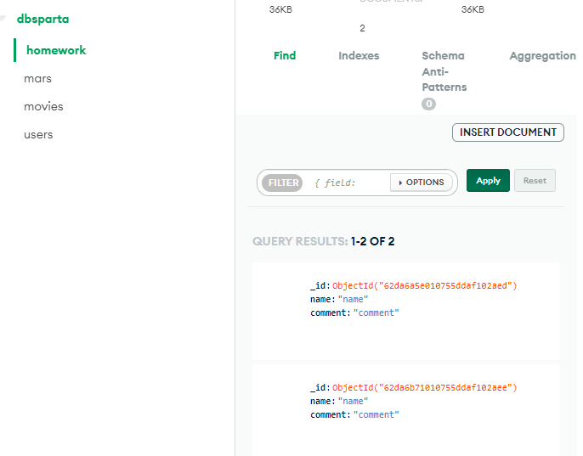
Task: Collapse the dbsparta database arrow
Action: (3, 18)
